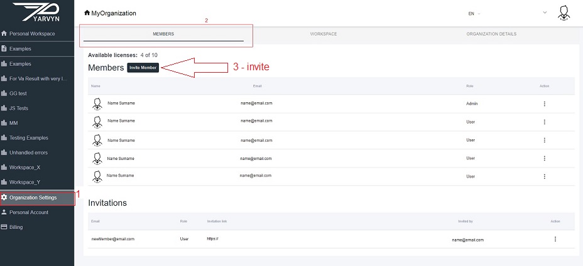Click the Organization Settings gear icon
This screenshot has width=583, height=266.
point(4,197)
